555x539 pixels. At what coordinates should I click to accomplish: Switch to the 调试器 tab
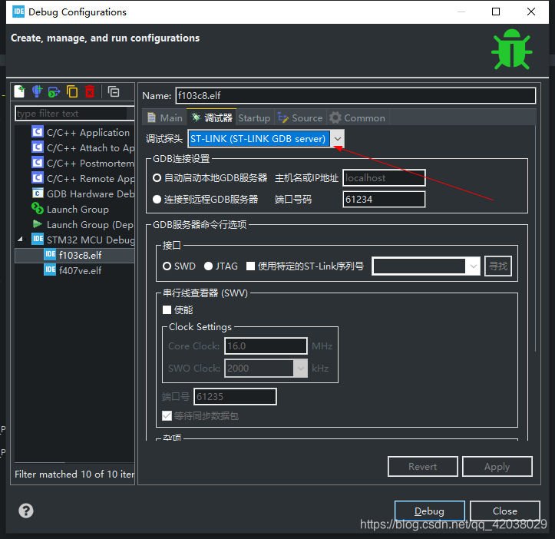(x=211, y=117)
